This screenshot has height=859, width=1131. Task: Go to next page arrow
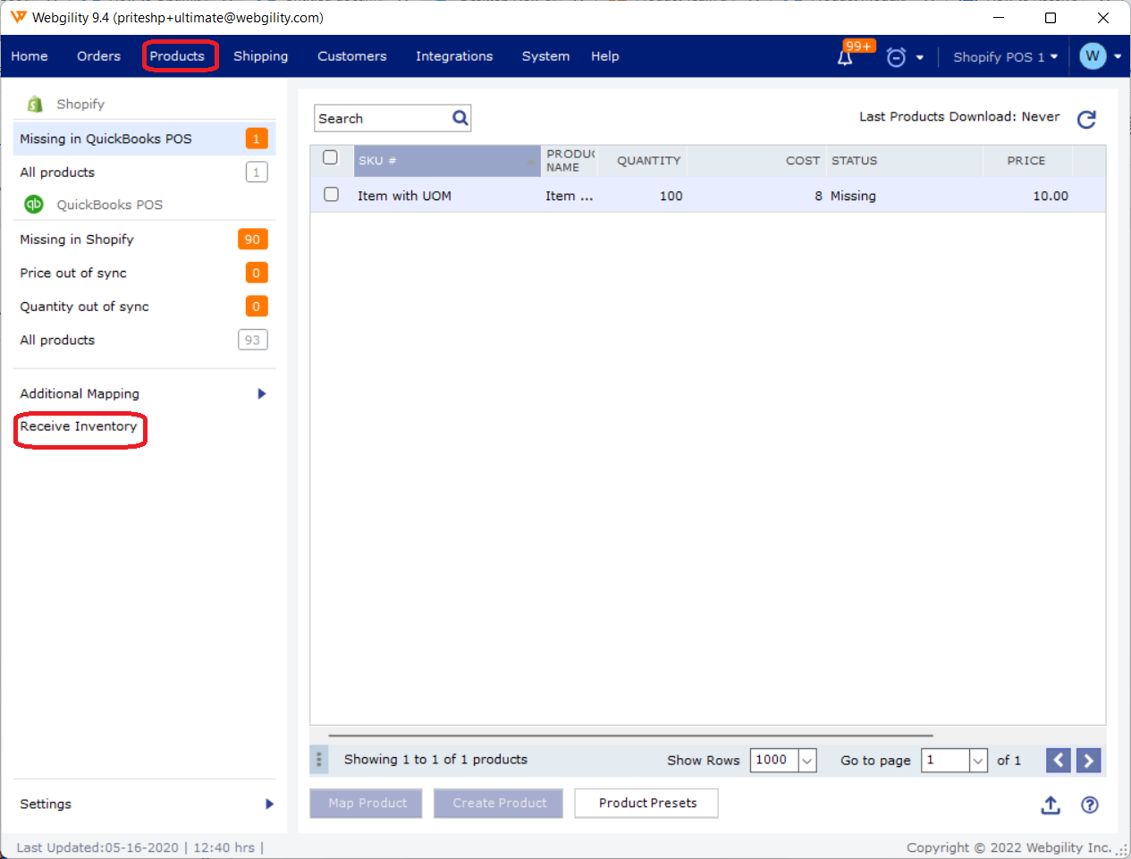pyautogui.click(x=1088, y=760)
